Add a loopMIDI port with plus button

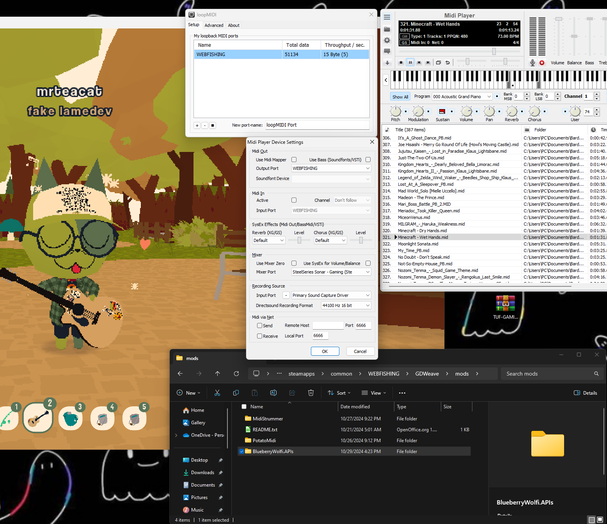tap(197, 125)
